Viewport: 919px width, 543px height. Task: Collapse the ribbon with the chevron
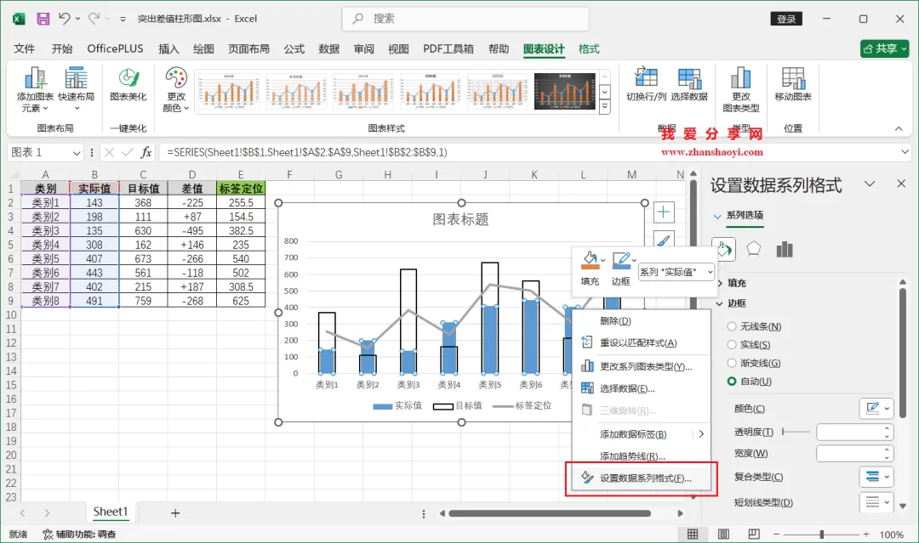click(x=899, y=128)
